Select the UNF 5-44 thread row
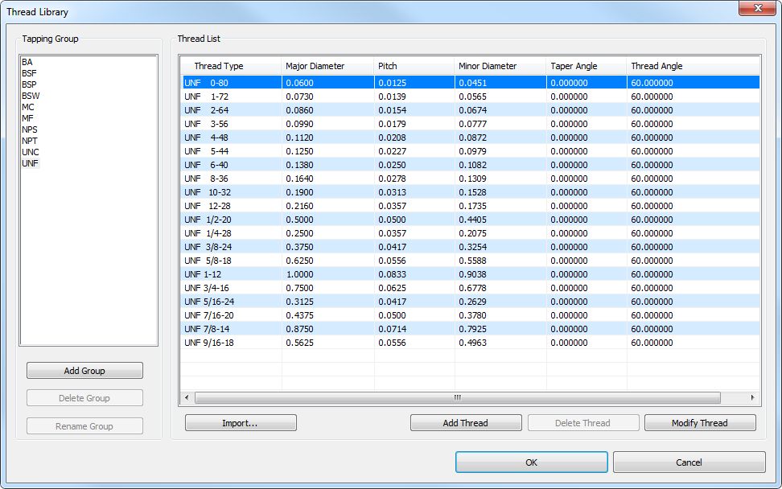This screenshot has width=782, height=489. 471,151
